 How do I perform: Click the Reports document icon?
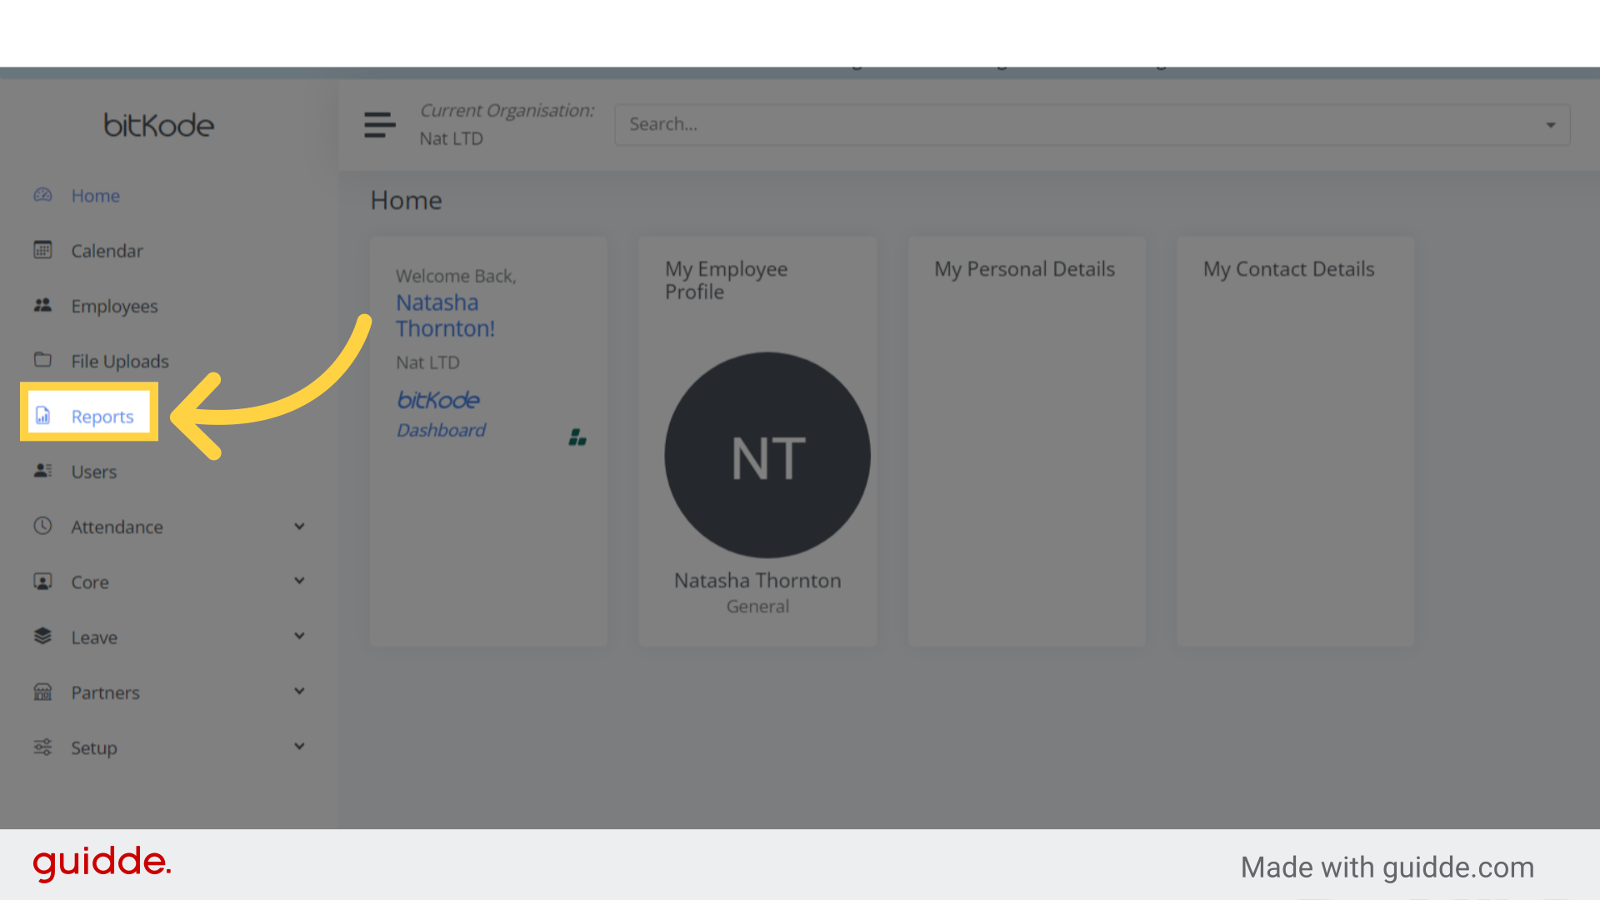click(42, 415)
